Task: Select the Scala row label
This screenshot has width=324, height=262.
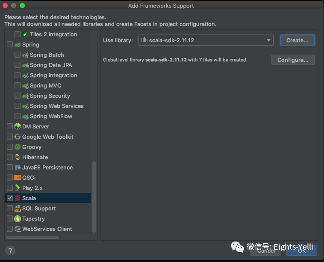Action: (x=29, y=198)
